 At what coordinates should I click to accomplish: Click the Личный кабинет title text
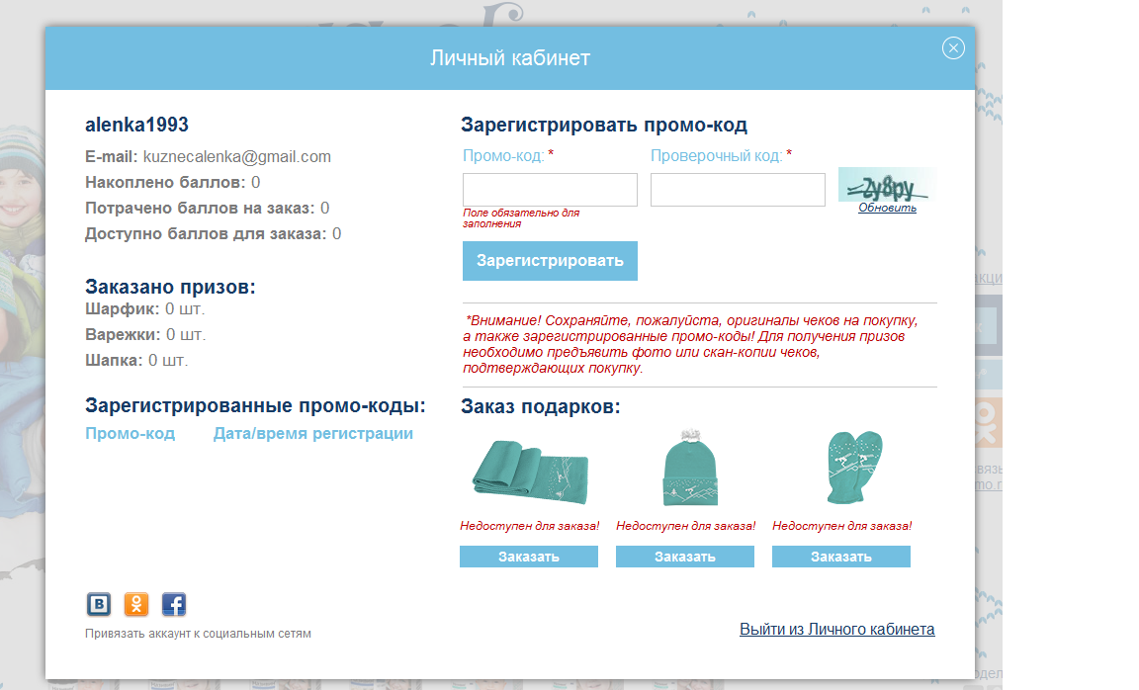pos(510,58)
